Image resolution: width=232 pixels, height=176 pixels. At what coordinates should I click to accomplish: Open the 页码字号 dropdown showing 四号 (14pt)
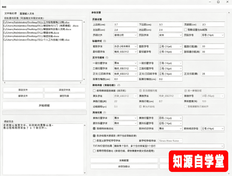(213, 35)
